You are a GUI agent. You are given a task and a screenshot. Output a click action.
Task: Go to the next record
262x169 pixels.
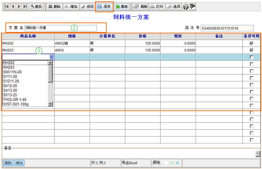pyautogui.click(x=19, y=6)
